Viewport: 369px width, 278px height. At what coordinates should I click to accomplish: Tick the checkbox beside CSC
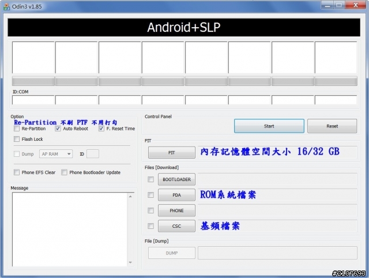tap(151, 226)
